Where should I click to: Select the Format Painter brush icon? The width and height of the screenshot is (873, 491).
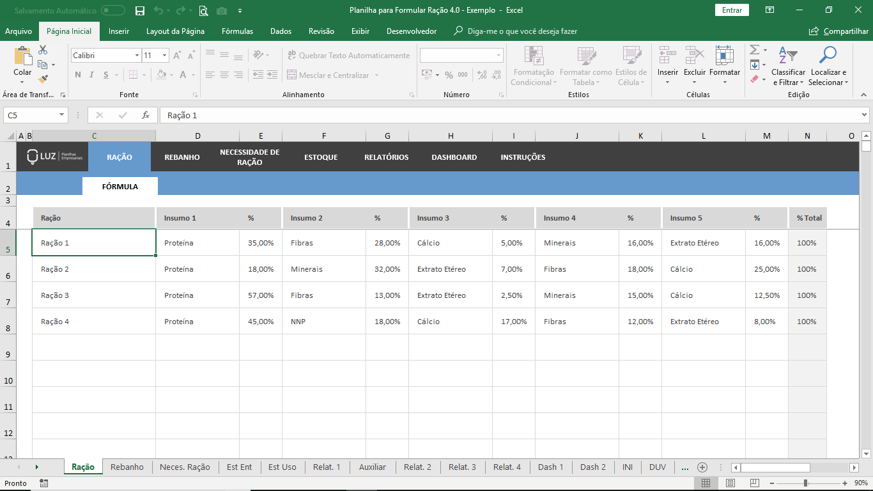point(43,79)
